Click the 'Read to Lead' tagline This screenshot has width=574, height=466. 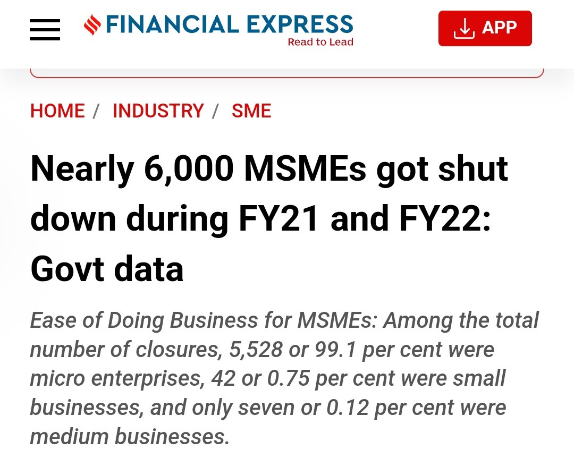[320, 42]
